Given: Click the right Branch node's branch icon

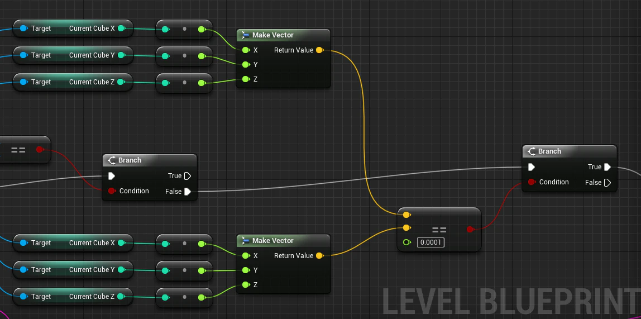Looking at the screenshot, I should coord(532,151).
